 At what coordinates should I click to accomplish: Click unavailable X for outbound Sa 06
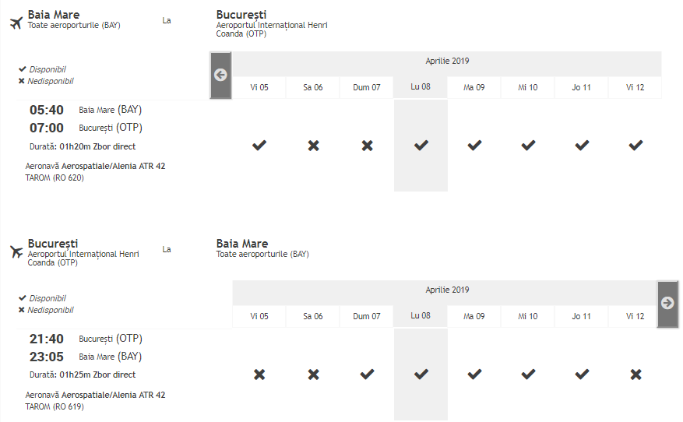tap(313, 145)
